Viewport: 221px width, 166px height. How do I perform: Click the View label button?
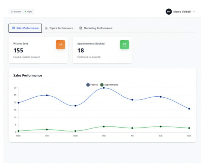(29, 12)
